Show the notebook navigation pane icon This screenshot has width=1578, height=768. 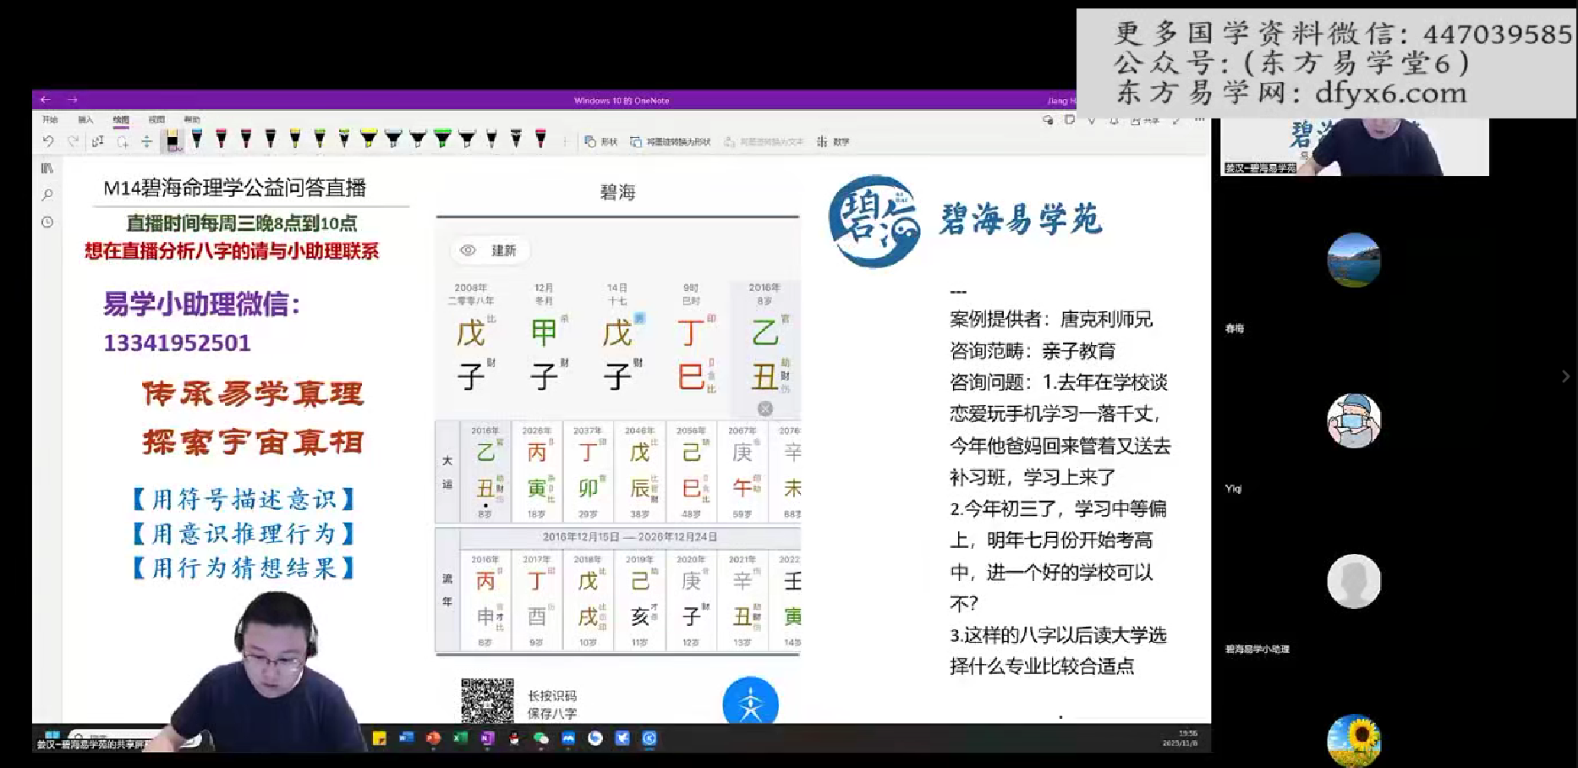coord(47,168)
